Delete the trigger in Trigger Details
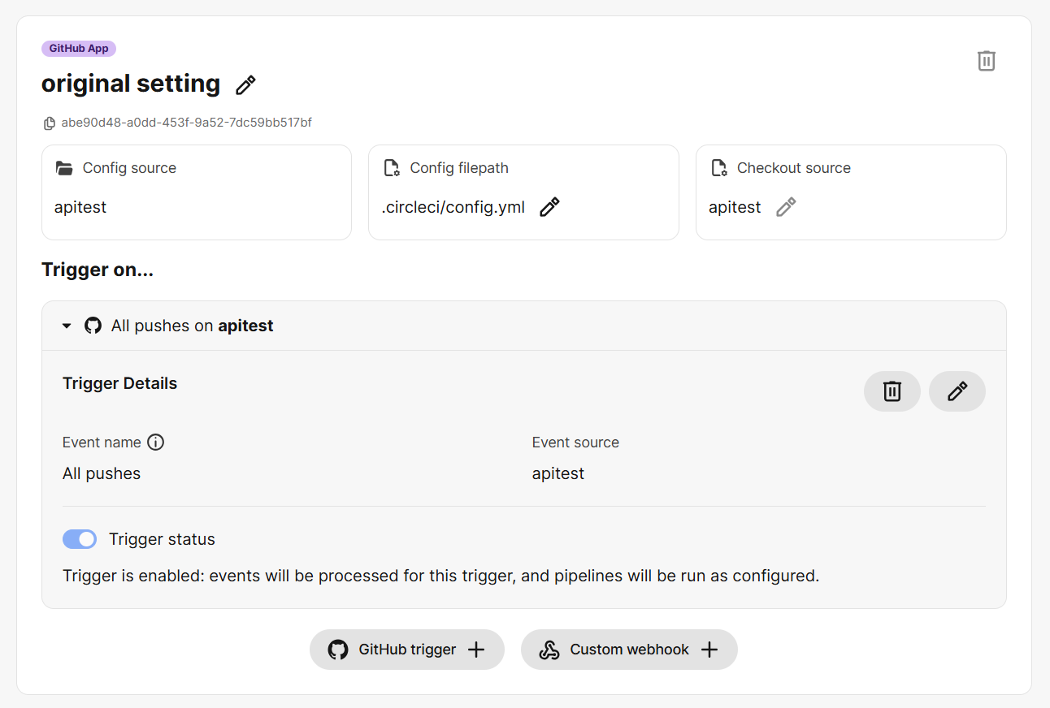Screen dimensions: 1050x708 [892, 391]
